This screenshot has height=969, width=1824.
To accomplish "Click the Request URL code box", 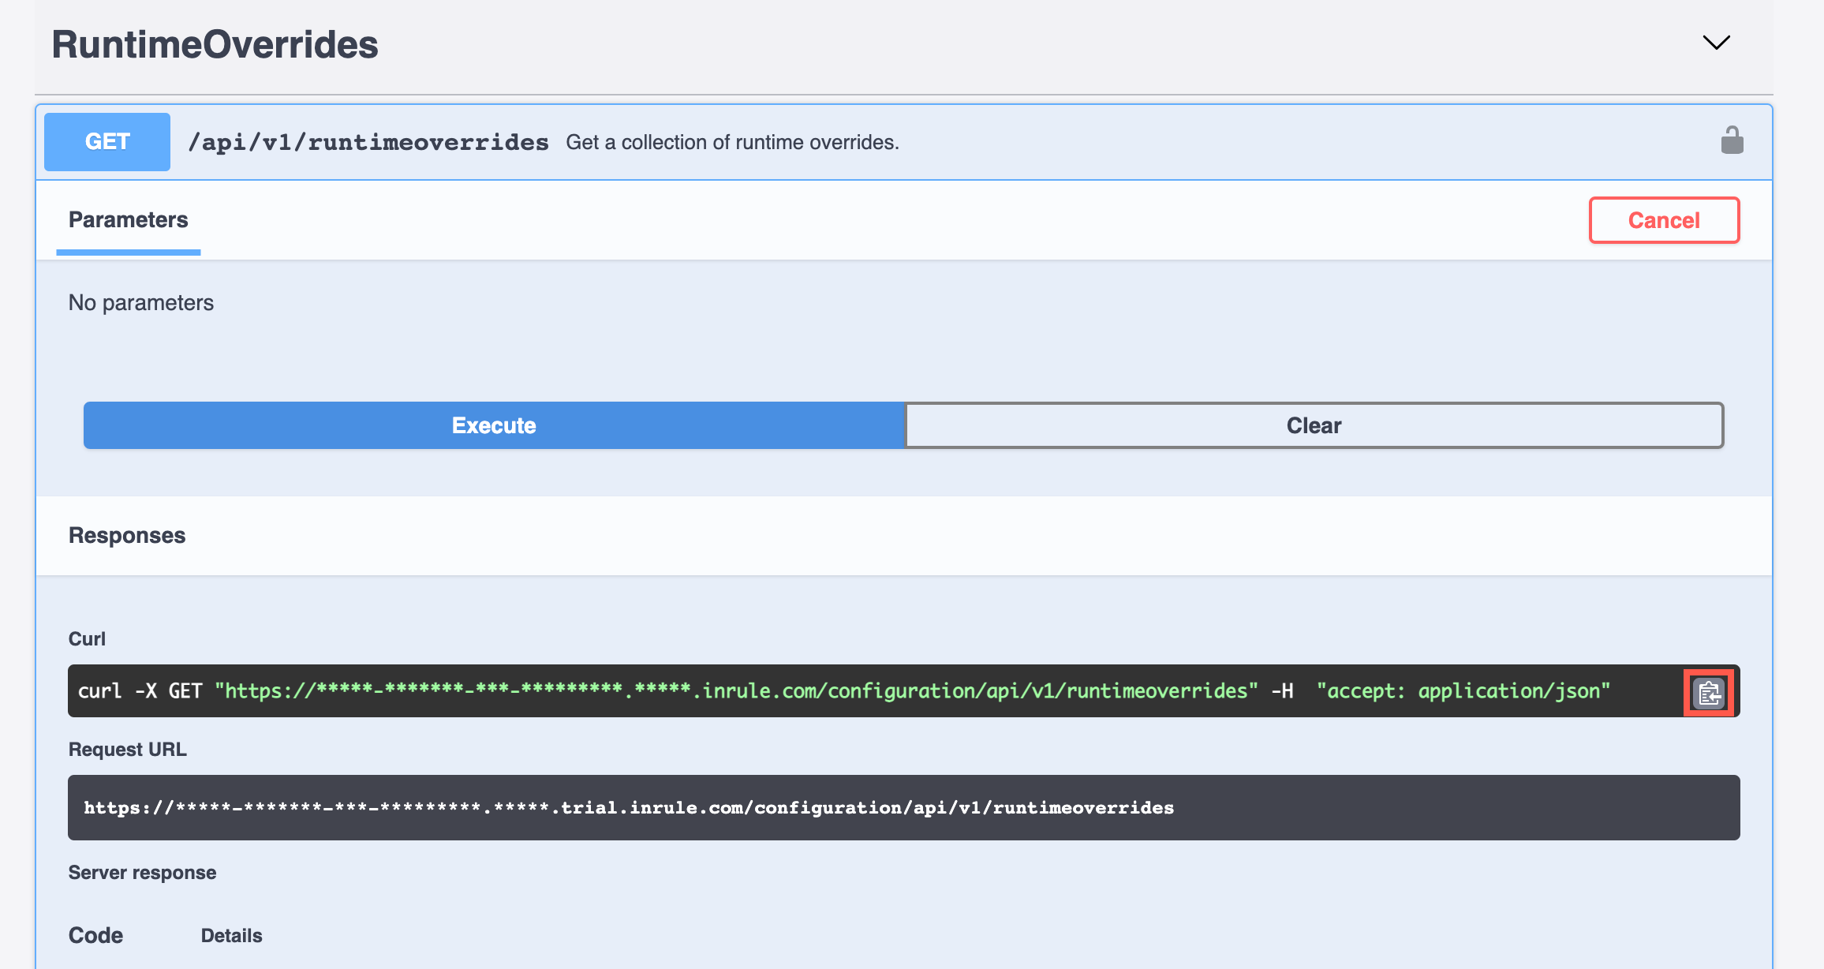I will pyautogui.click(x=903, y=807).
